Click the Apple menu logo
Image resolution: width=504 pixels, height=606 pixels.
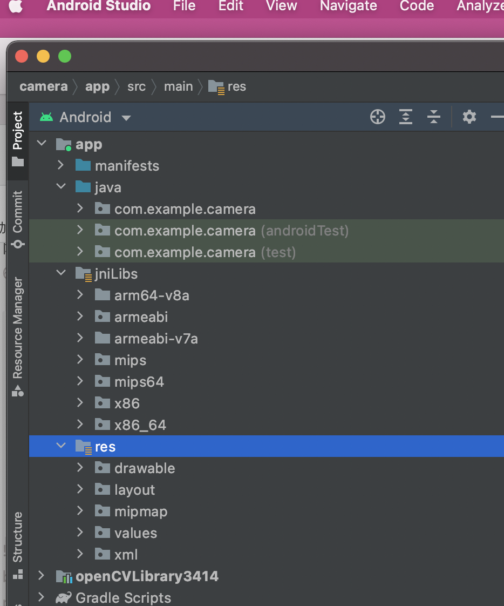16,6
